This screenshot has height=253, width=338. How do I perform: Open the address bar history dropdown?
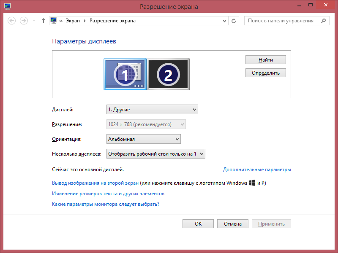(224, 20)
